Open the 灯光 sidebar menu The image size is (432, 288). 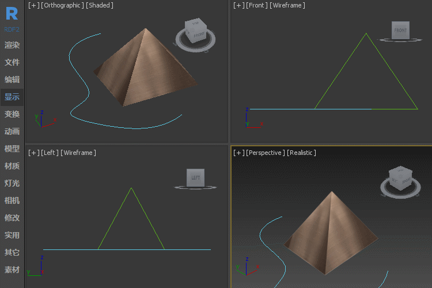[12, 183]
